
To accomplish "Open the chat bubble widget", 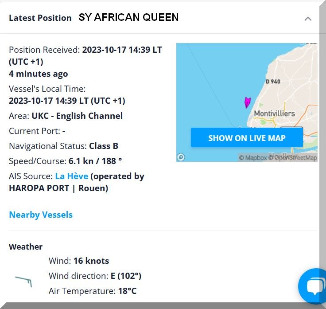I will [x=314, y=286].
